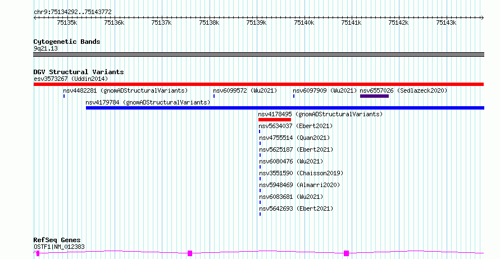Click nsv6099572 (Wu2021) variant label
Screen dimensions: 500x259
[x=245, y=90]
